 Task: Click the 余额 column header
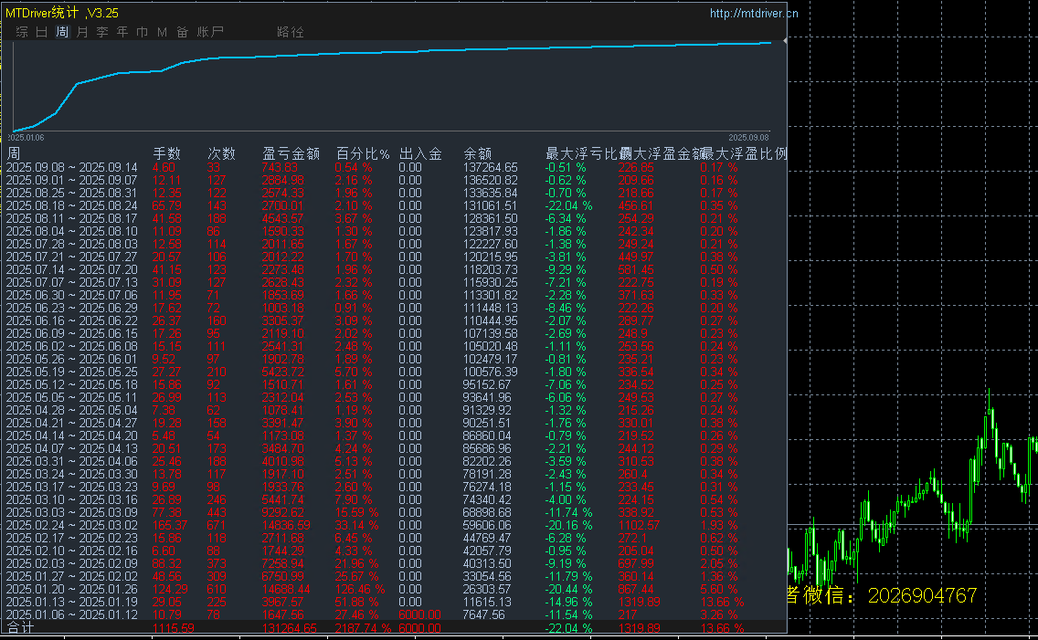coord(478,153)
